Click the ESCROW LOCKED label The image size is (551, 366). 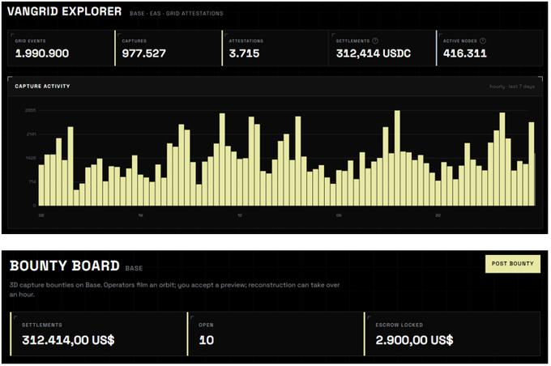[x=399, y=326]
